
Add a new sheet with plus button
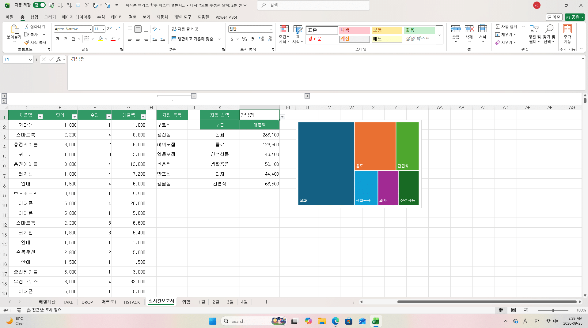click(x=266, y=302)
